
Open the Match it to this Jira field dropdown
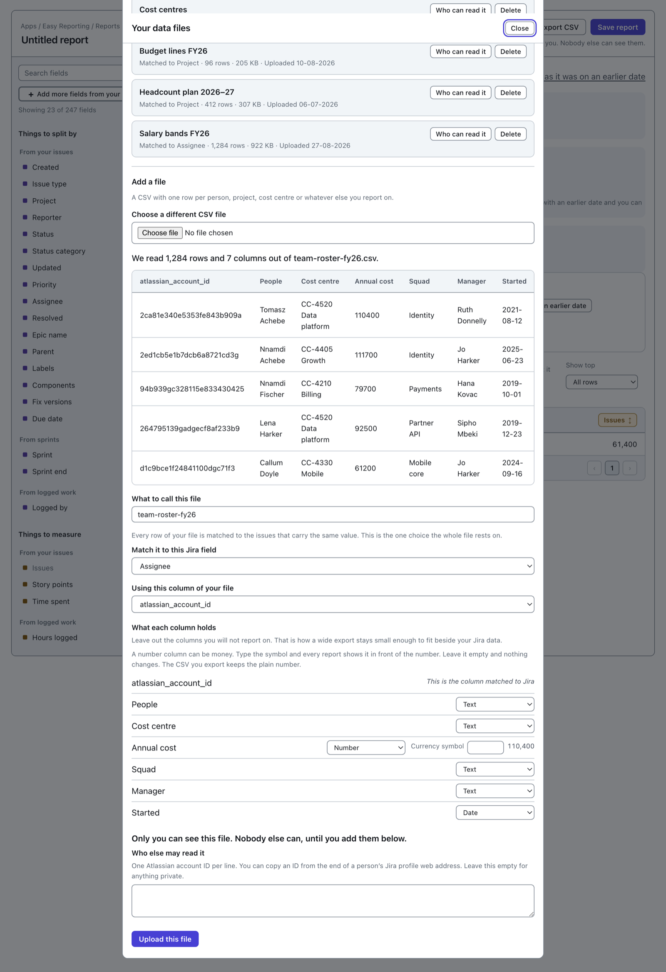333,566
